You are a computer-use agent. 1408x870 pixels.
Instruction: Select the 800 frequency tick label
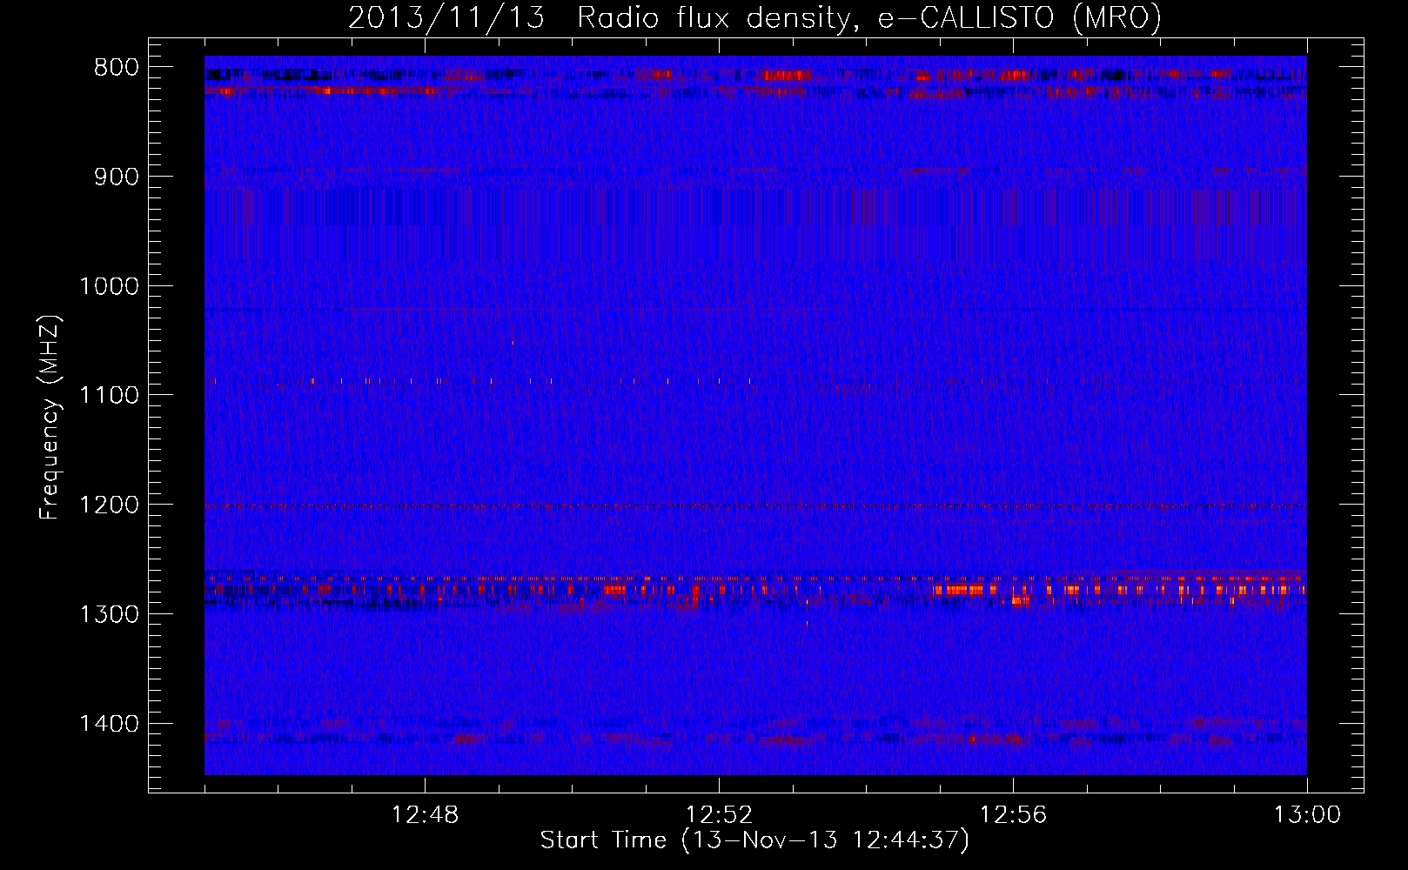[x=117, y=68]
